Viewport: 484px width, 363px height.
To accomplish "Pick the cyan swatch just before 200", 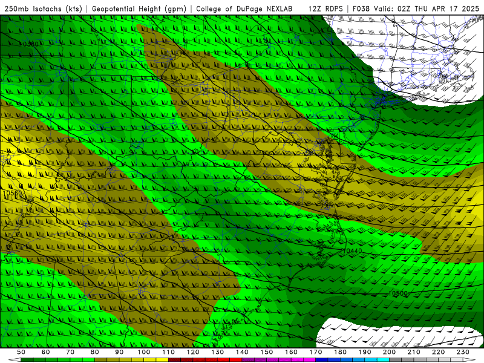I will 383,360.
